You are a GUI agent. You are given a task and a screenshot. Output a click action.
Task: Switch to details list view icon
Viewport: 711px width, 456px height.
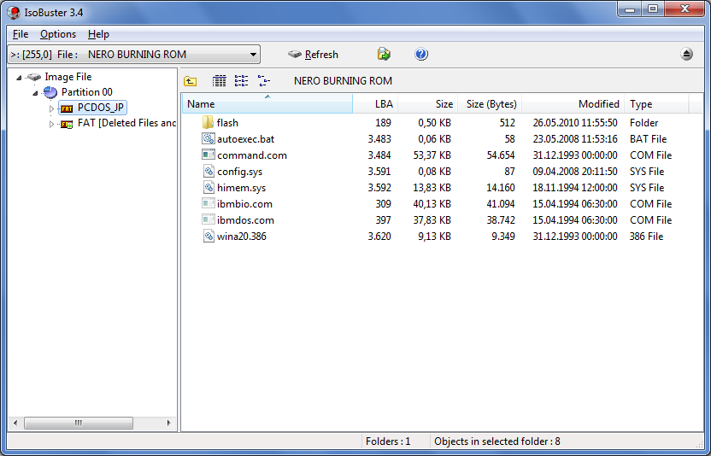pyautogui.click(x=219, y=80)
